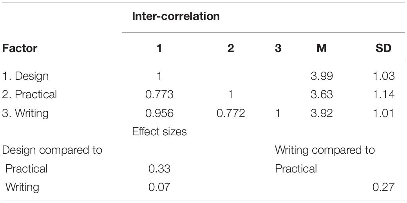The image size is (407, 203).
Task: Click the Effect sizes label
Action: coord(159,132)
